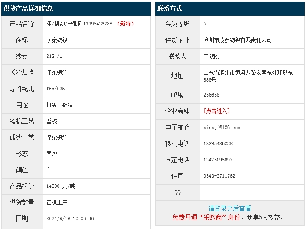The image size is (306, 229).
Task: Click the 联系方式 section header
Action: click(x=170, y=9)
